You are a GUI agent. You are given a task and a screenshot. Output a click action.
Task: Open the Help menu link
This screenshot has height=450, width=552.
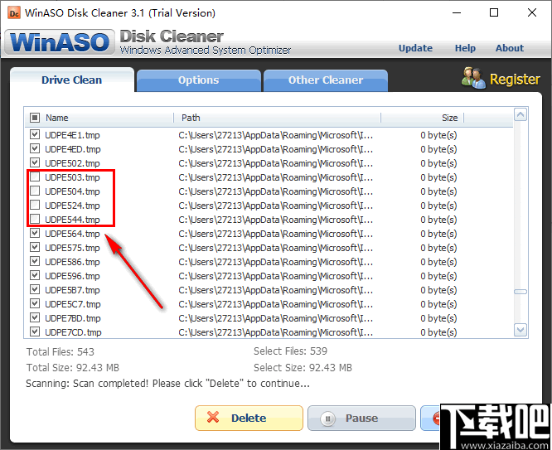(465, 48)
